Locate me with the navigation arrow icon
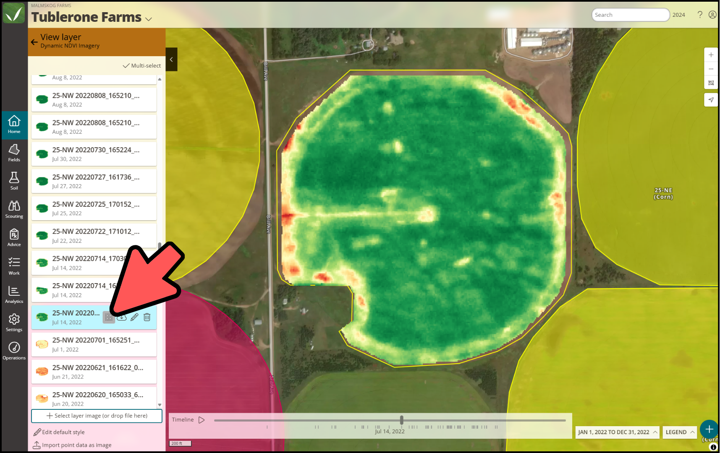 coord(711,100)
